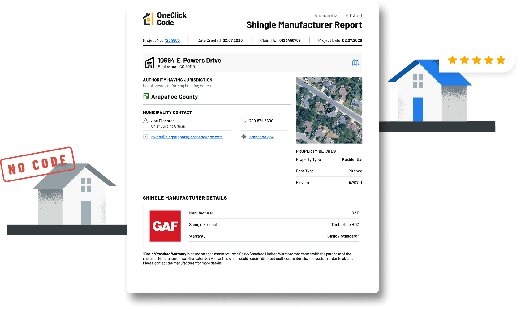
Task: Click the 'Timberline HDZ' shingle product value
Action: (345, 225)
